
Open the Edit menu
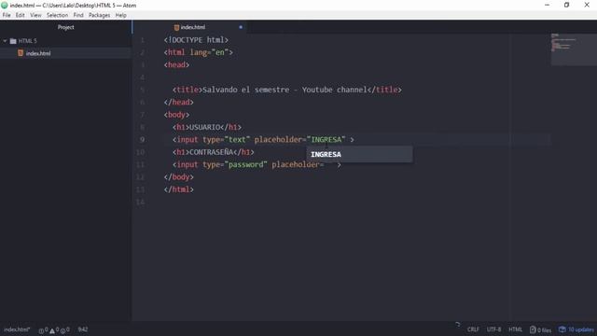coord(21,15)
